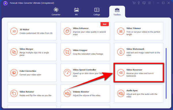
Task: Click the Audio Sync title
Action: point(132,91)
